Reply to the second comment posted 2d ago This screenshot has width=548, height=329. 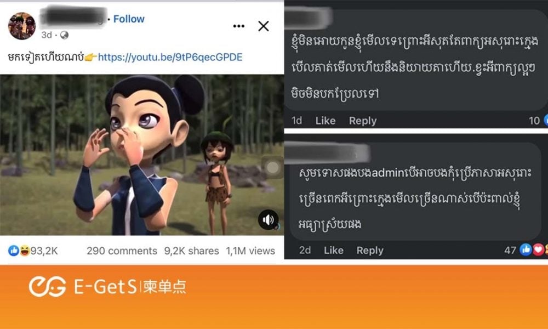370,251
